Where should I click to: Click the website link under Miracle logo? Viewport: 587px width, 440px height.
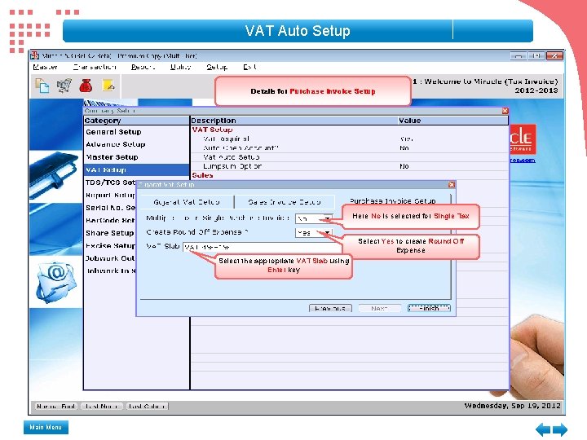coord(523,161)
